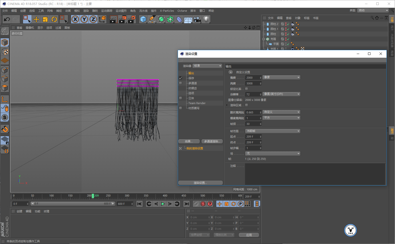
Task: Click the Undo arrow icon
Action: [7, 19]
